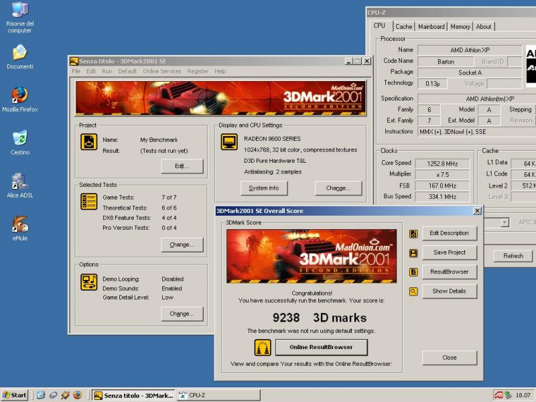Click the 3DMark2001 banner in main window
The height and width of the screenshot is (402, 536).
tap(220, 98)
